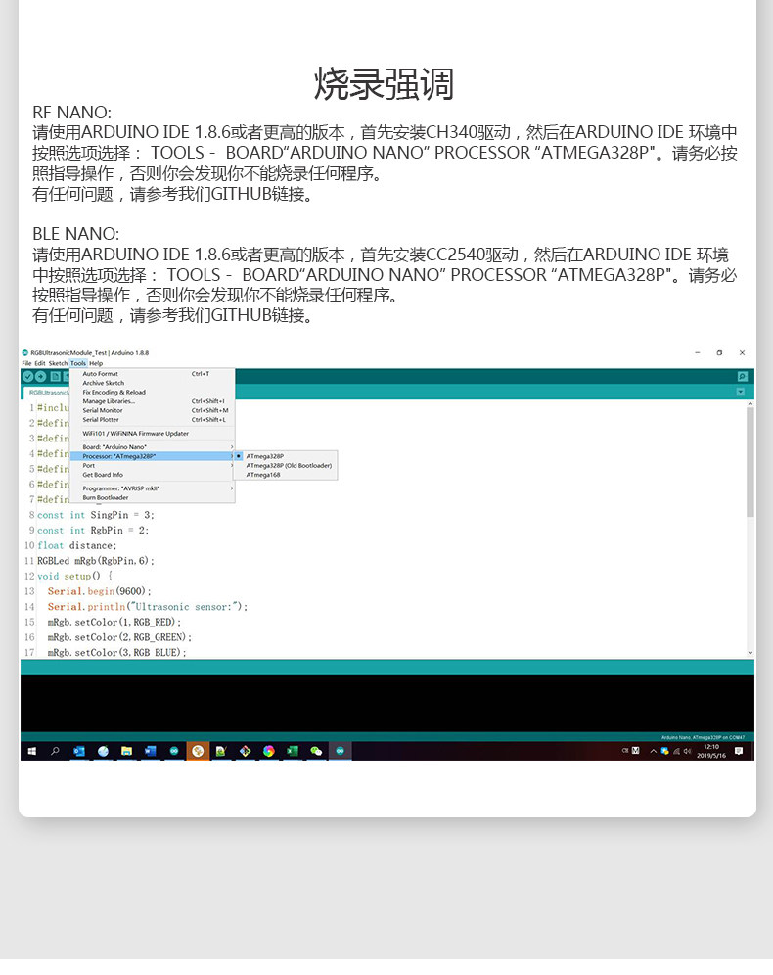
Task: Click code line 'float distance;'
Action: point(77,546)
